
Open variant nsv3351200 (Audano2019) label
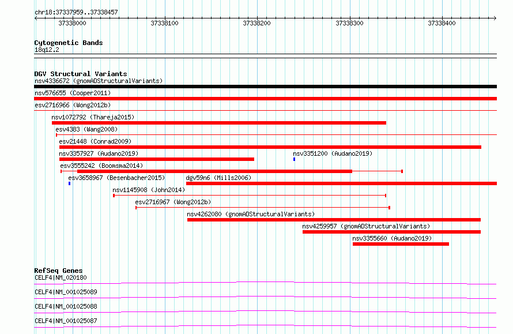333,153
